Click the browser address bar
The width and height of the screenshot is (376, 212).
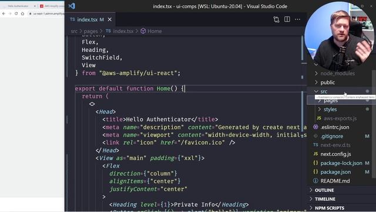click(x=46, y=14)
